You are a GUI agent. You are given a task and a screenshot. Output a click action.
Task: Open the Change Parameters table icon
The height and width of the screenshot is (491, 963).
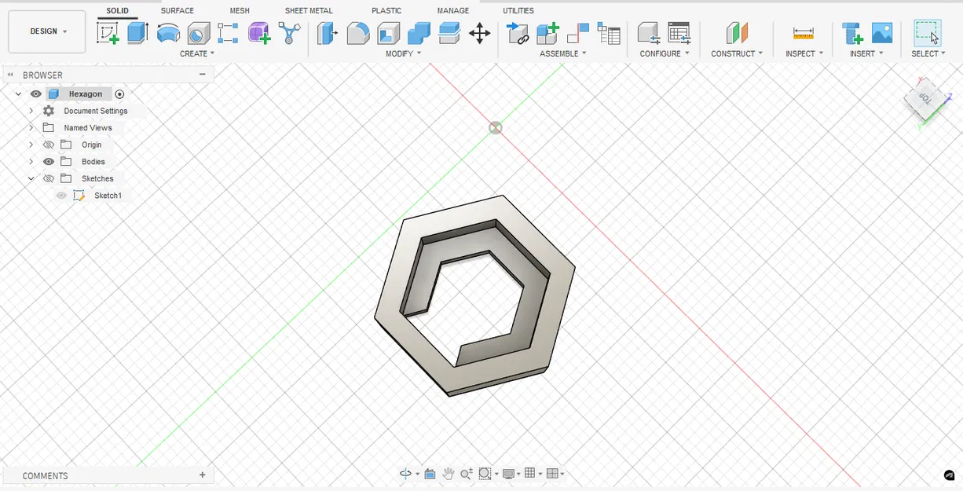(x=679, y=33)
